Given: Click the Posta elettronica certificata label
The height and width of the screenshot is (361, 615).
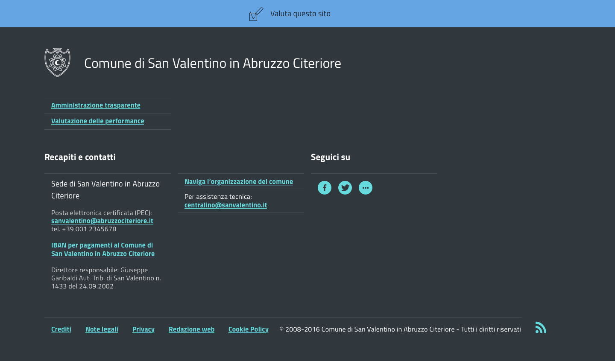Looking at the screenshot, I should (101, 213).
